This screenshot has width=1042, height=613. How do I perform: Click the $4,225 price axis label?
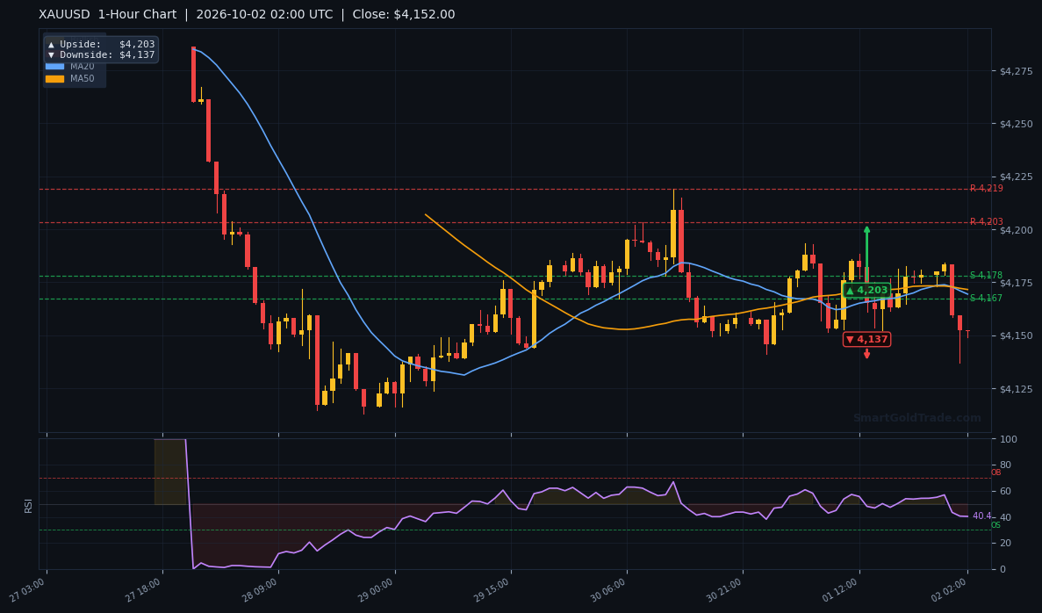click(x=1016, y=177)
